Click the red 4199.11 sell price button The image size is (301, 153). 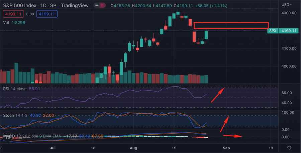13,14
